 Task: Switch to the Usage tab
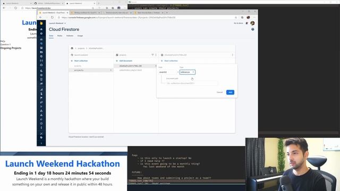pyautogui.click(x=80, y=36)
